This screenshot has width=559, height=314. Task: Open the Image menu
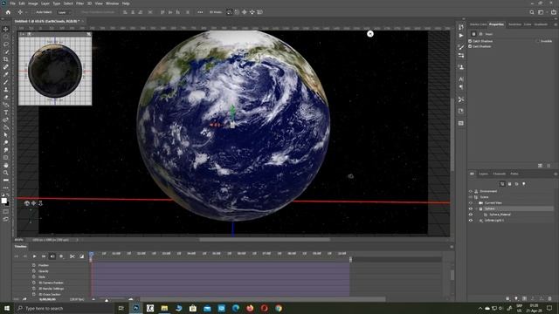pyautogui.click(x=32, y=3)
